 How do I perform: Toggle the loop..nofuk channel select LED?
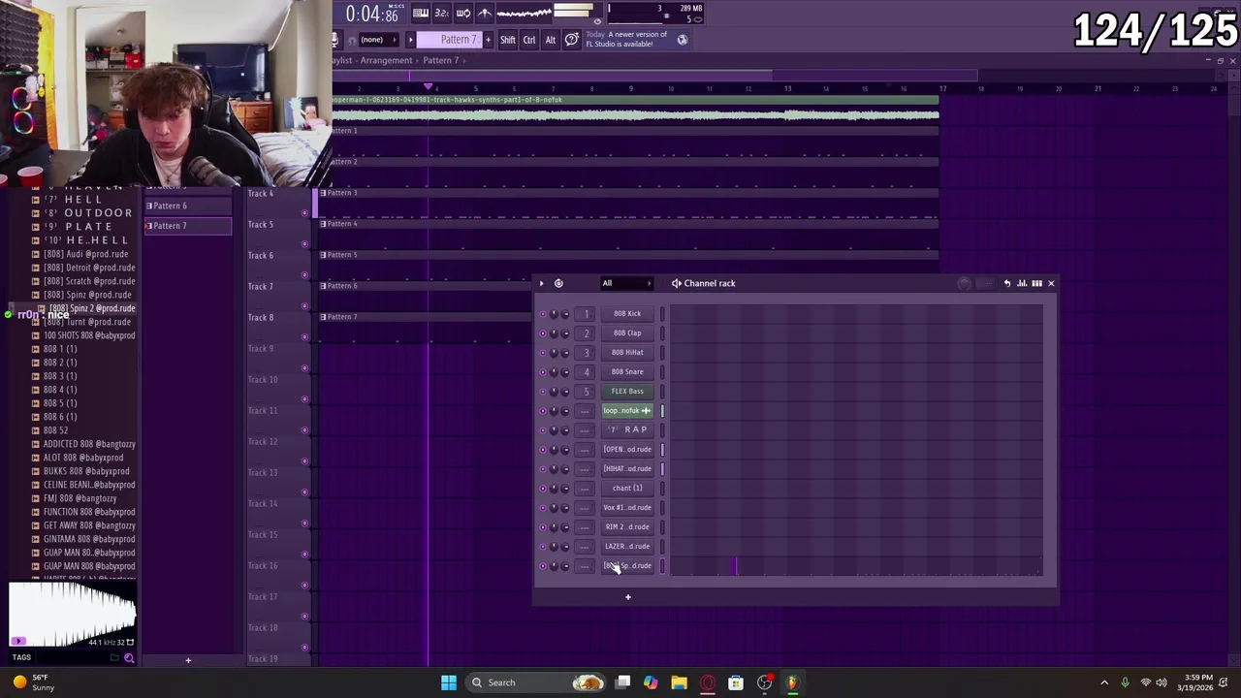point(662,411)
